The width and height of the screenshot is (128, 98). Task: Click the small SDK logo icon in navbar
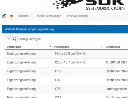[x=4, y=16]
